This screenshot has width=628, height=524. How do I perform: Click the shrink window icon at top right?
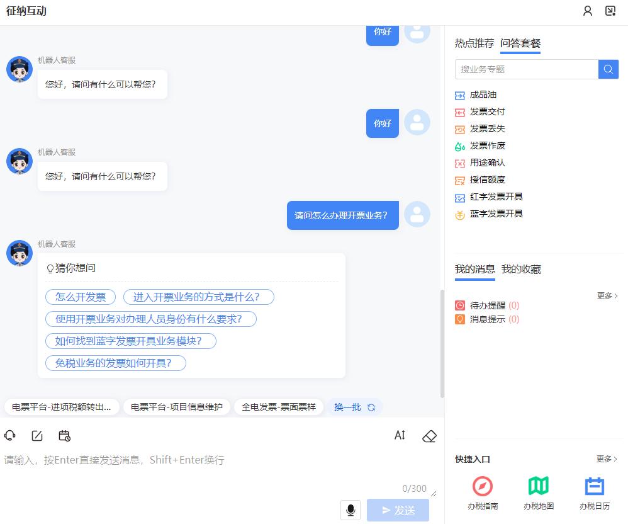pyautogui.click(x=610, y=11)
